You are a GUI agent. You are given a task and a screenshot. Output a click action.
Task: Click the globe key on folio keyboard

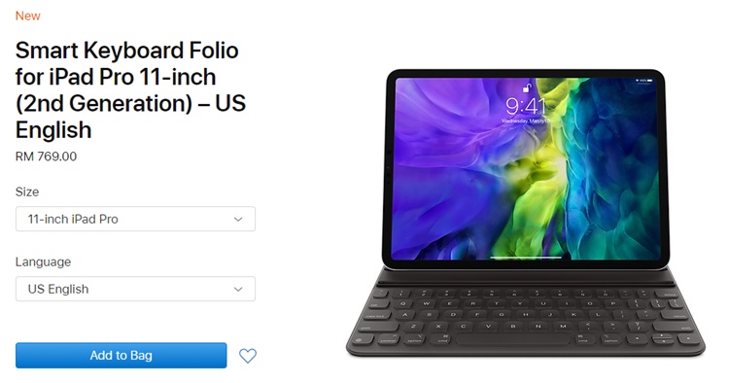(x=358, y=340)
